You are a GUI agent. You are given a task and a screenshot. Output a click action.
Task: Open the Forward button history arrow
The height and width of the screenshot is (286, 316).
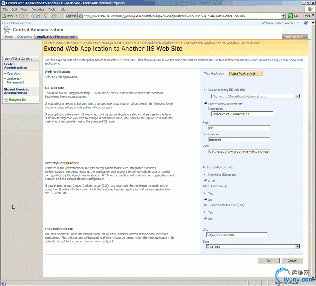click(26, 16)
